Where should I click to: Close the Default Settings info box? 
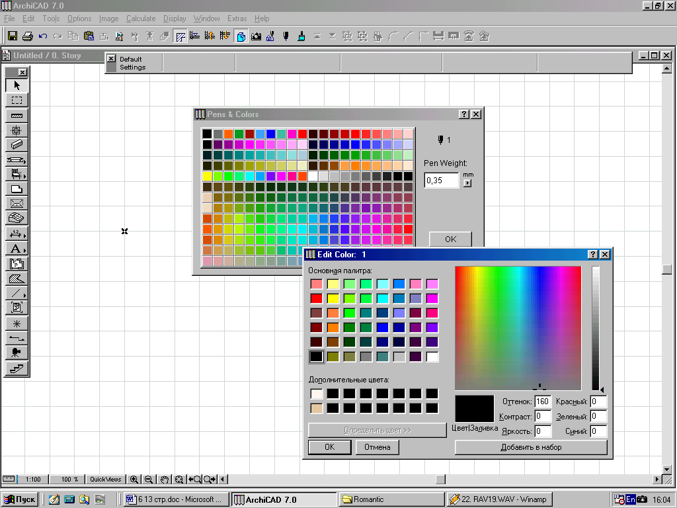click(x=111, y=58)
